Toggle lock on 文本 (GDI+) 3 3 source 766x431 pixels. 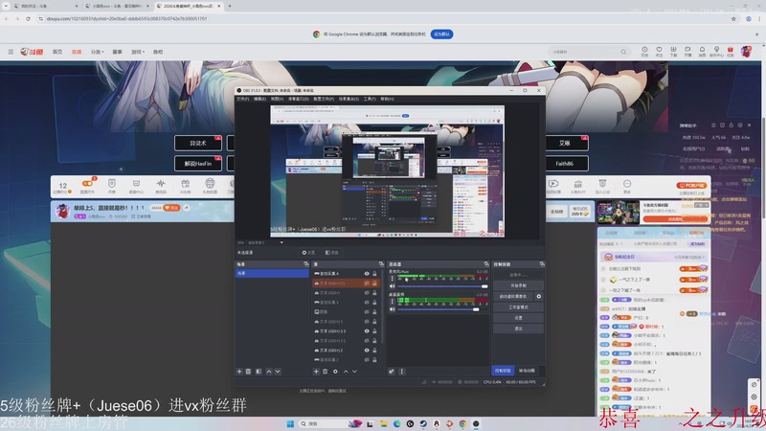coord(374,330)
